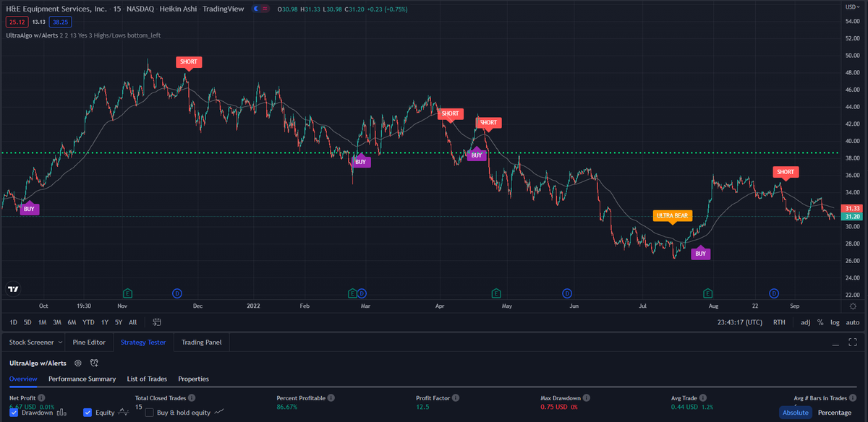Image resolution: width=868 pixels, height=422 pixels.
Task: Click the add alert clock icon
Action: 94,363
